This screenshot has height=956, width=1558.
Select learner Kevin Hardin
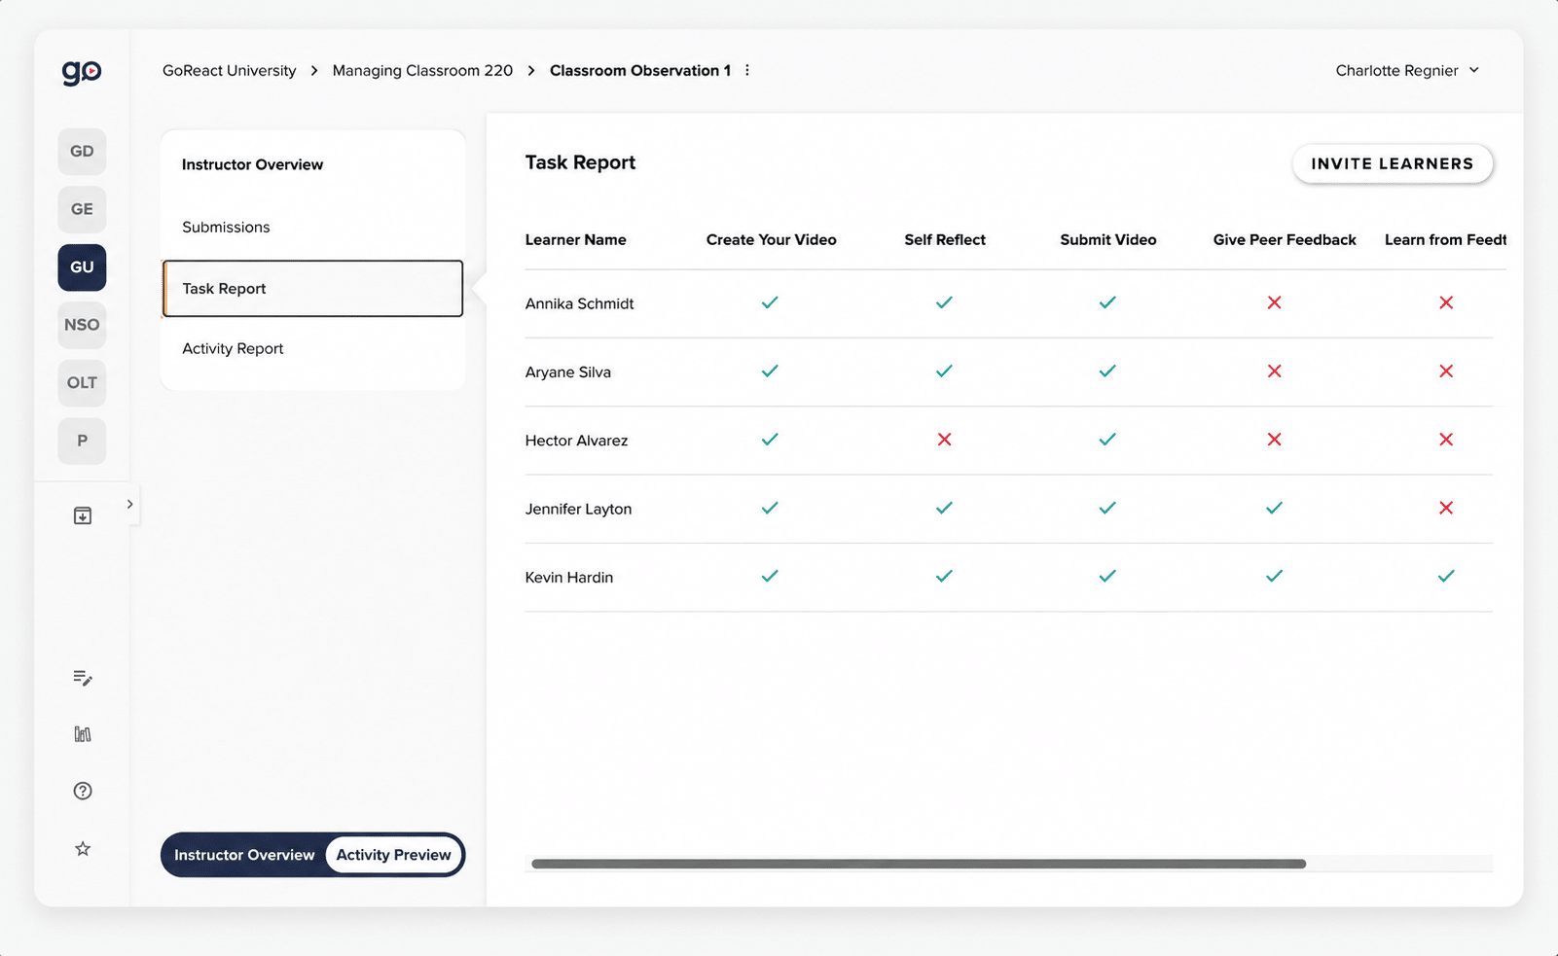pyautogui.click(x=568, y=577)
